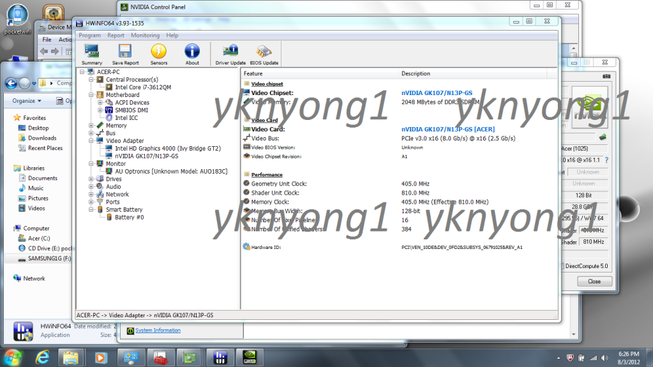Collapse the ACER-PC root node
This screenshot has height=367, width=653.
pyautogui.click(x=82, y=72)
